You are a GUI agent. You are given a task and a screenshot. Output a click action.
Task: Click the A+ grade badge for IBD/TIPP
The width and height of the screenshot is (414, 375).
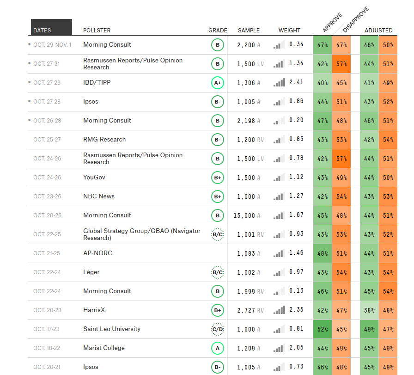(218, 83)
